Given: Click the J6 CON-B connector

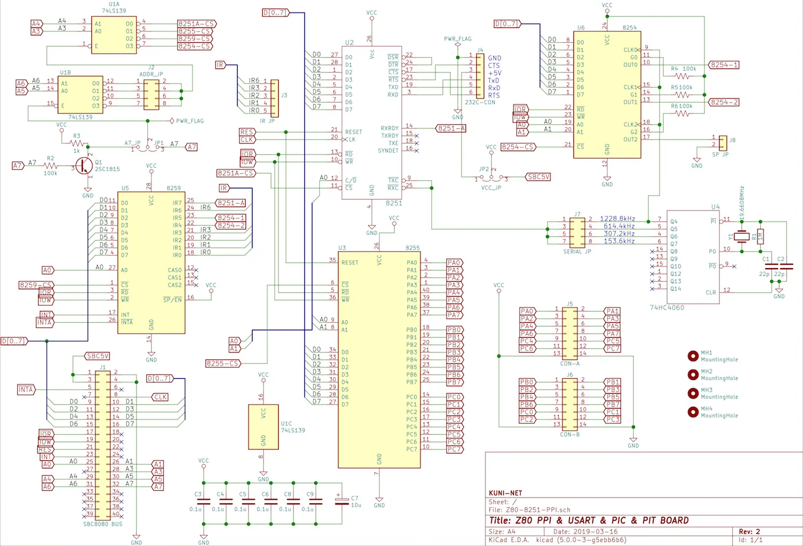Looking at the screenshot, I should pos(570,405).
